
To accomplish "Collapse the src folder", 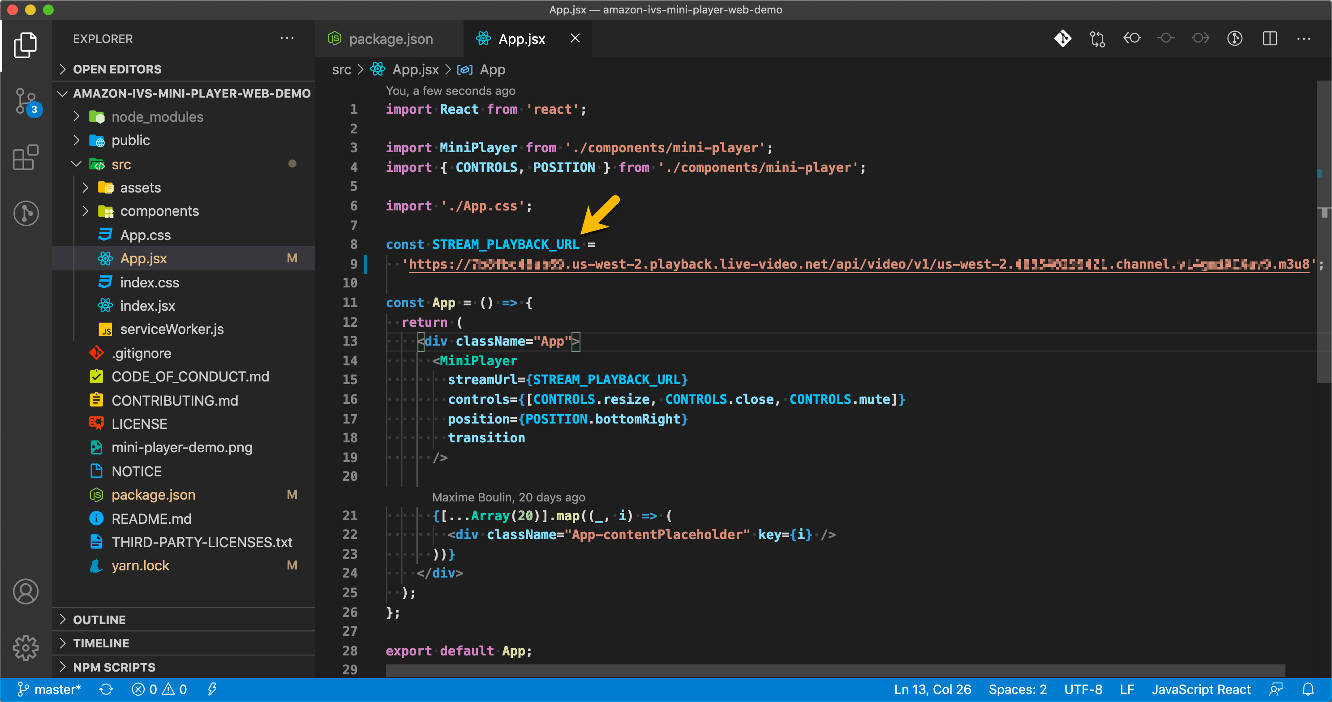I will click(121, 164).
